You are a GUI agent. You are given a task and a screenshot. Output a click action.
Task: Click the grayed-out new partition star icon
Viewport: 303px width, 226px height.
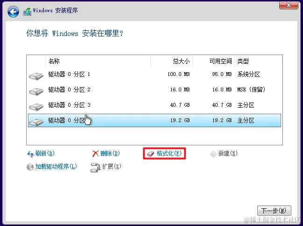(x=213, y=154)
